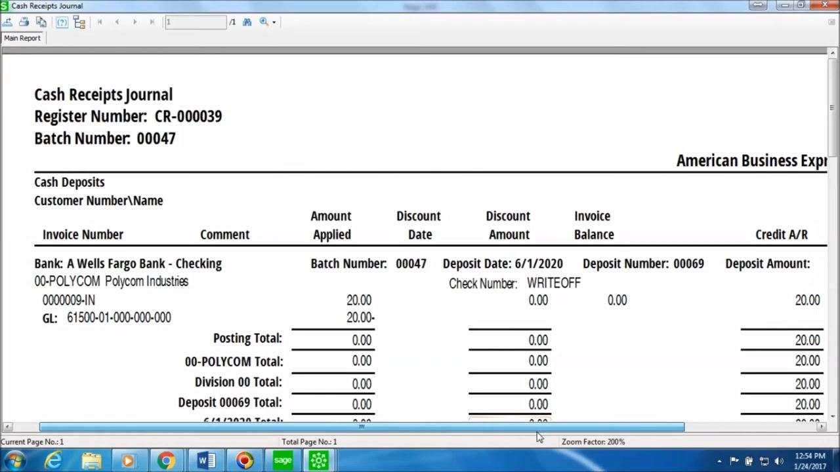Go to next page arrow
This screenshot has height=472, width=840.
(x=135, y=22)
